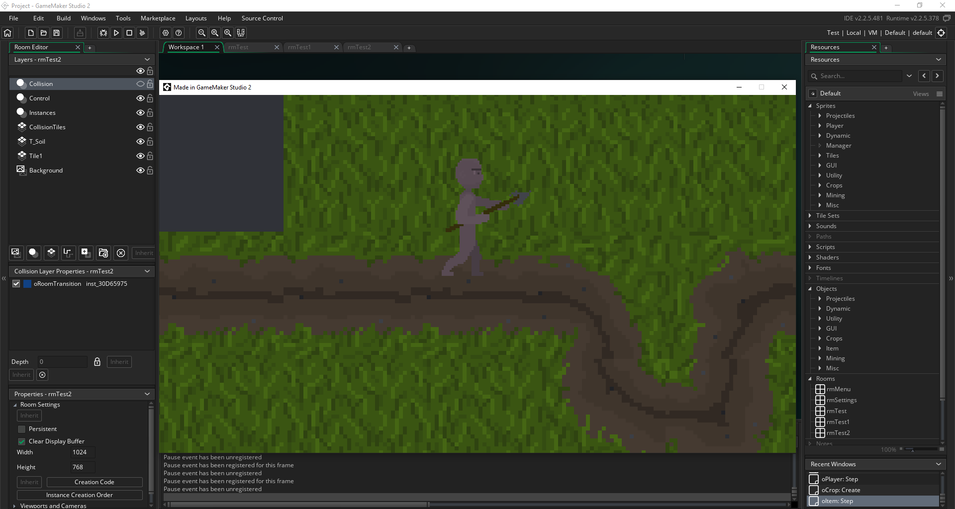The width and height of the screenshot is (955, 509).
Task: Disable Clear Display Buffer checkbox
Action: tap(21, 441)
